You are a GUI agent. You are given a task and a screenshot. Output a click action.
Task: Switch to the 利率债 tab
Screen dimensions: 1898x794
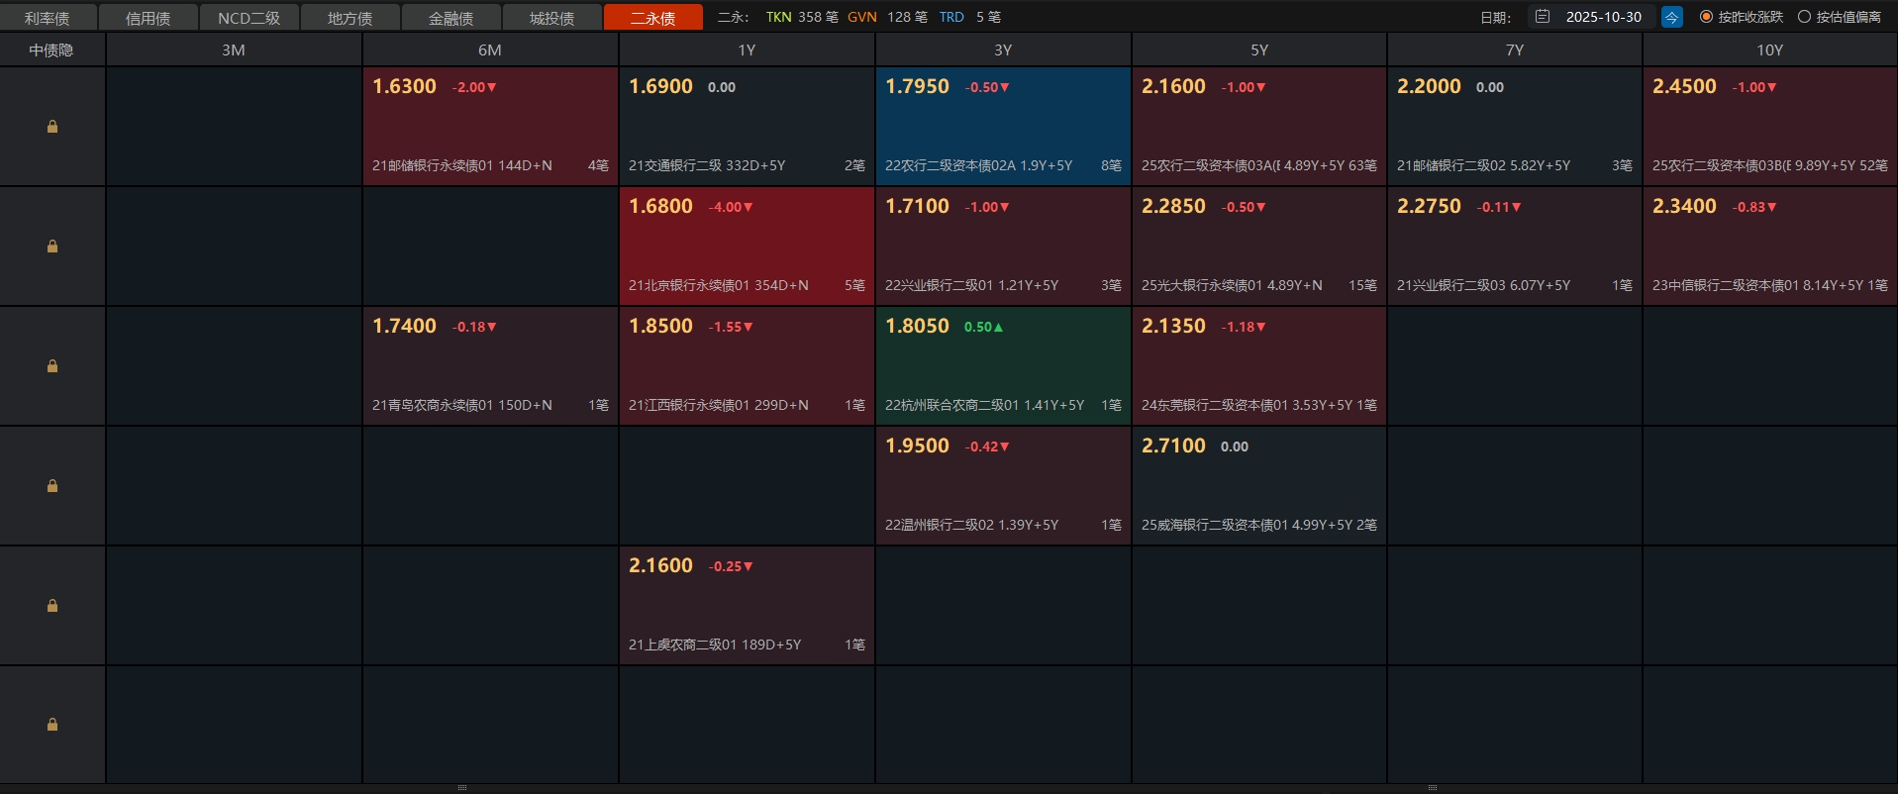48,18
